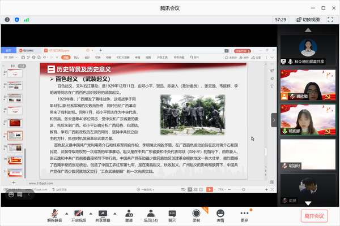This screenshot has width=340, height=226.
Task: Open video options arrow beside 开启视频
Action: 91,214
